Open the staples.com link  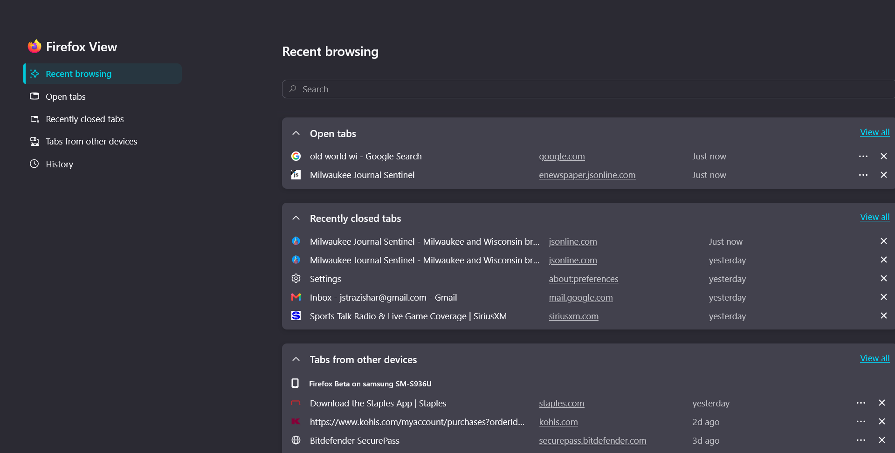pyautogui.click(x=562, y=404)
